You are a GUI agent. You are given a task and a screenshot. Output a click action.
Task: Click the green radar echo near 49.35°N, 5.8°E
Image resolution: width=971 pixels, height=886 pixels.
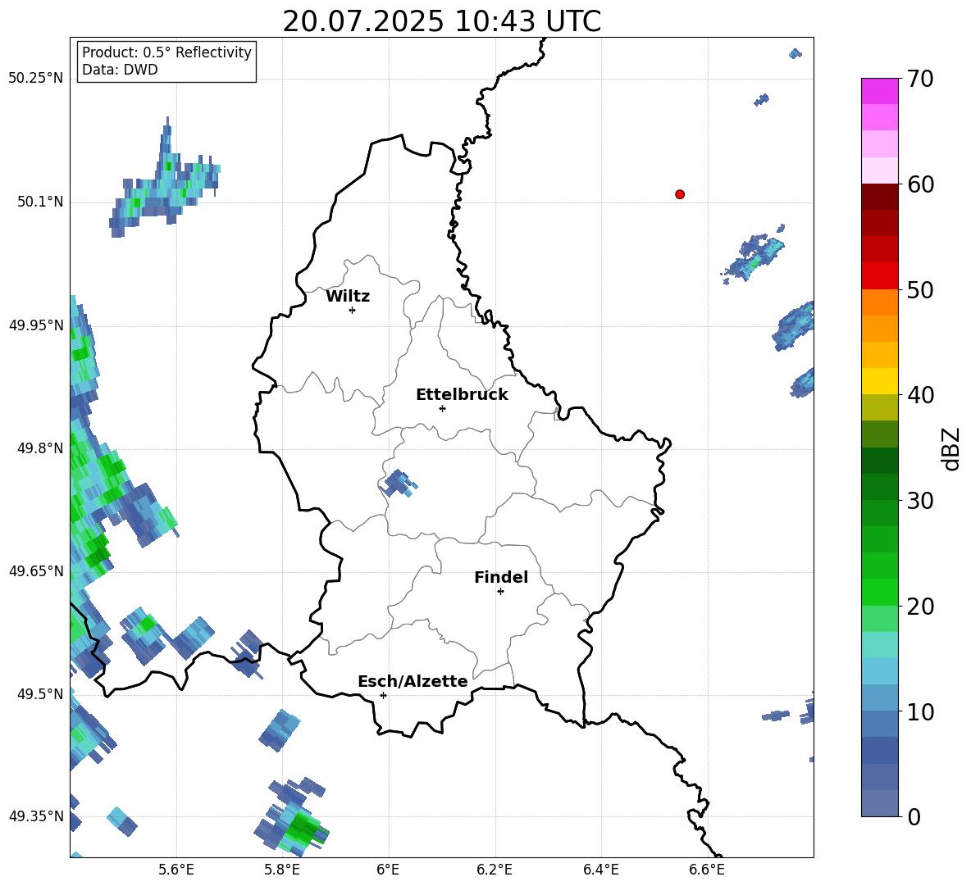pyautogui.click(x=303, y=829)
